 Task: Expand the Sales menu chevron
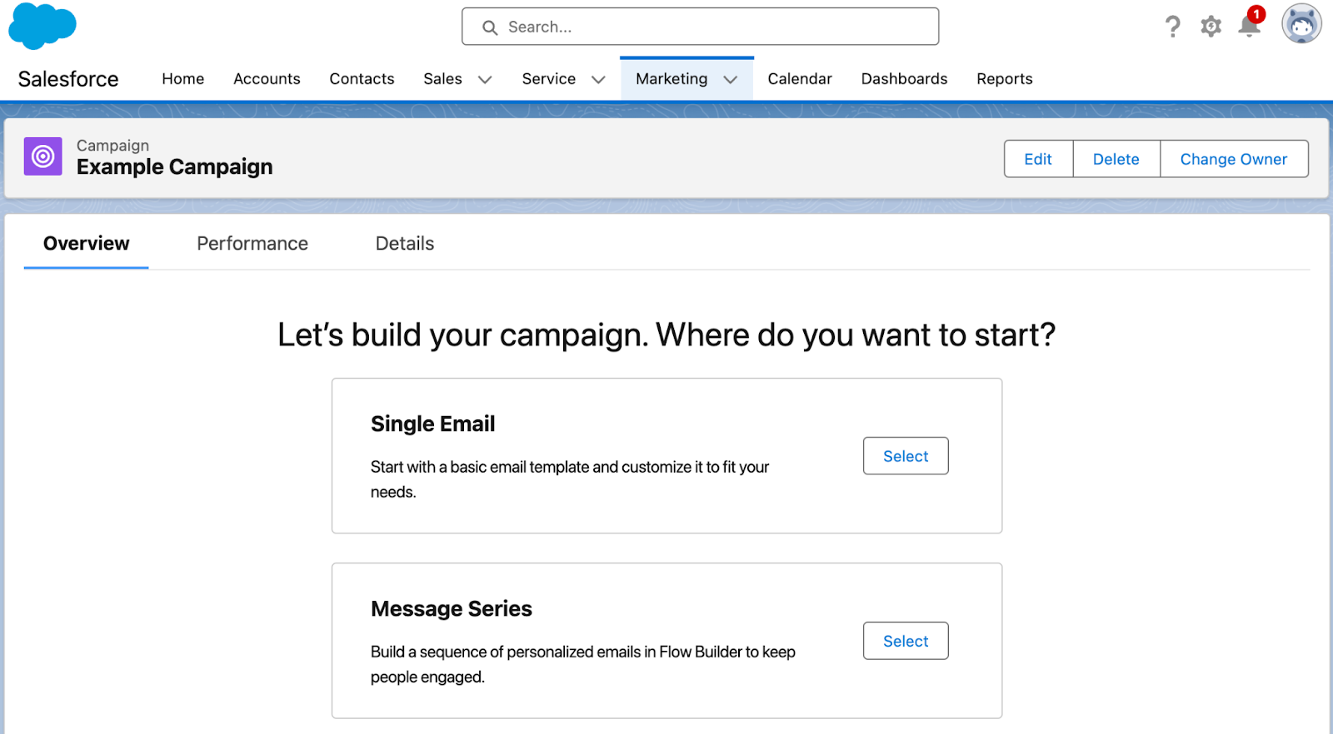pos(485,80)
